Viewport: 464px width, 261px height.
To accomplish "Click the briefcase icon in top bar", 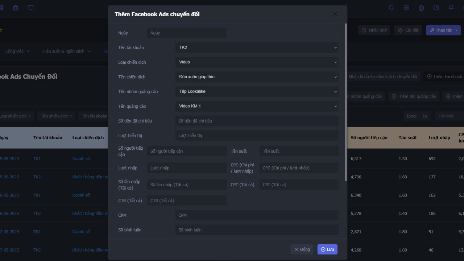I will click(x=16, y=8).
